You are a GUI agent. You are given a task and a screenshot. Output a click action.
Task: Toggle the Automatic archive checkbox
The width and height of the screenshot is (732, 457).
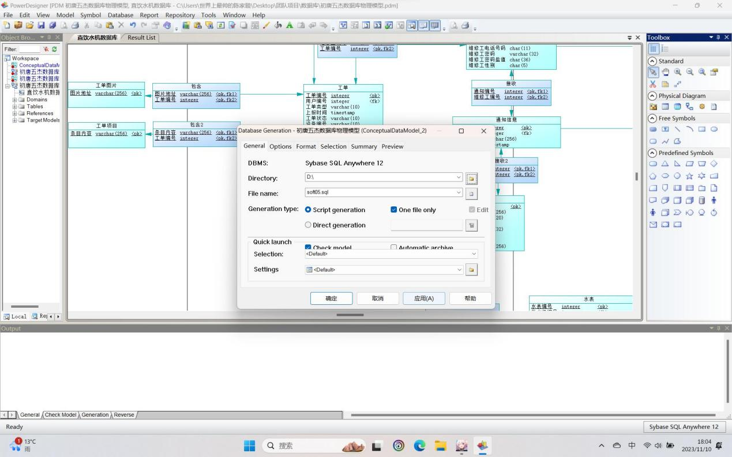pyautogui.click(x=394, y=248)
